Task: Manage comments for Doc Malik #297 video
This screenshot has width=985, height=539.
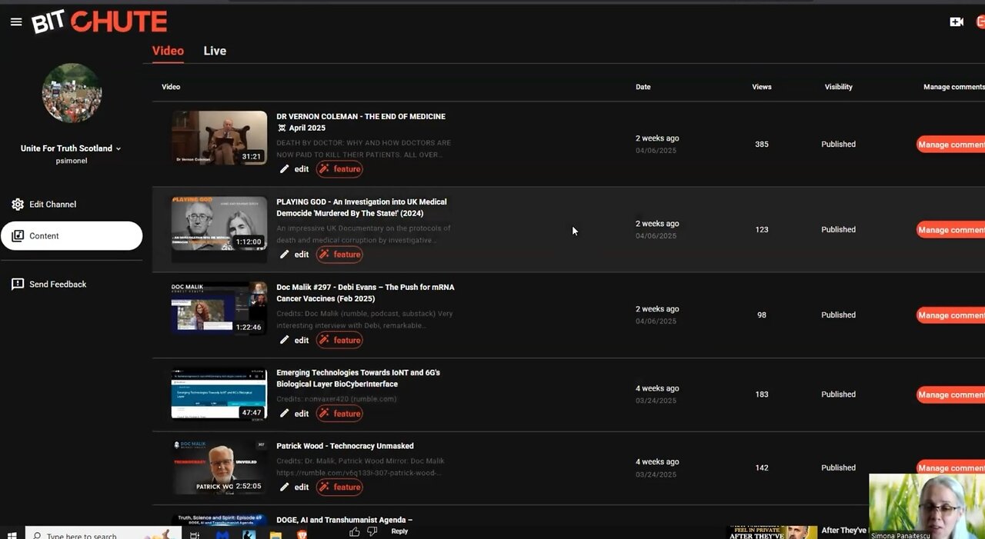Action: click(x=951, y=315)
